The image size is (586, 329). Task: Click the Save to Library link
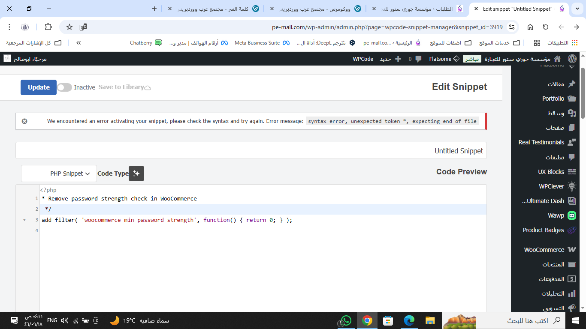point(124,87)
